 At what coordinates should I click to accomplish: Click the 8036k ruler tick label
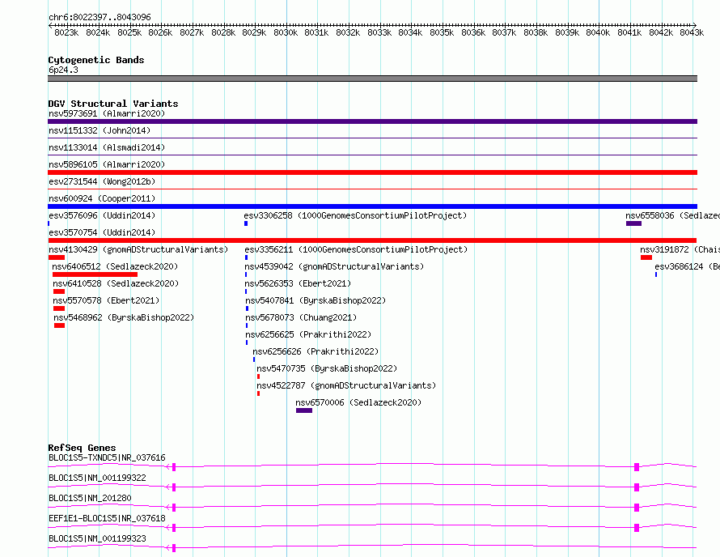click(x=473, y=32)
